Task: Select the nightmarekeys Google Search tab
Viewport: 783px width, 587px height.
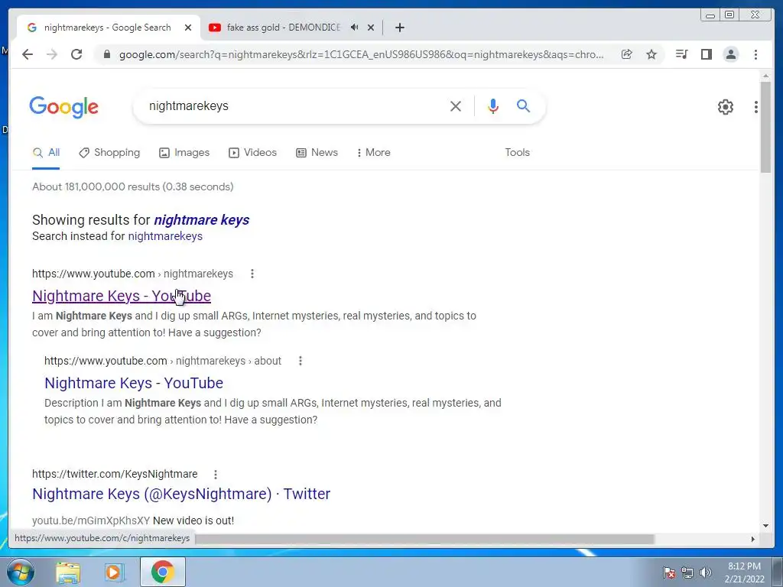Action: (x=107, y=28)
